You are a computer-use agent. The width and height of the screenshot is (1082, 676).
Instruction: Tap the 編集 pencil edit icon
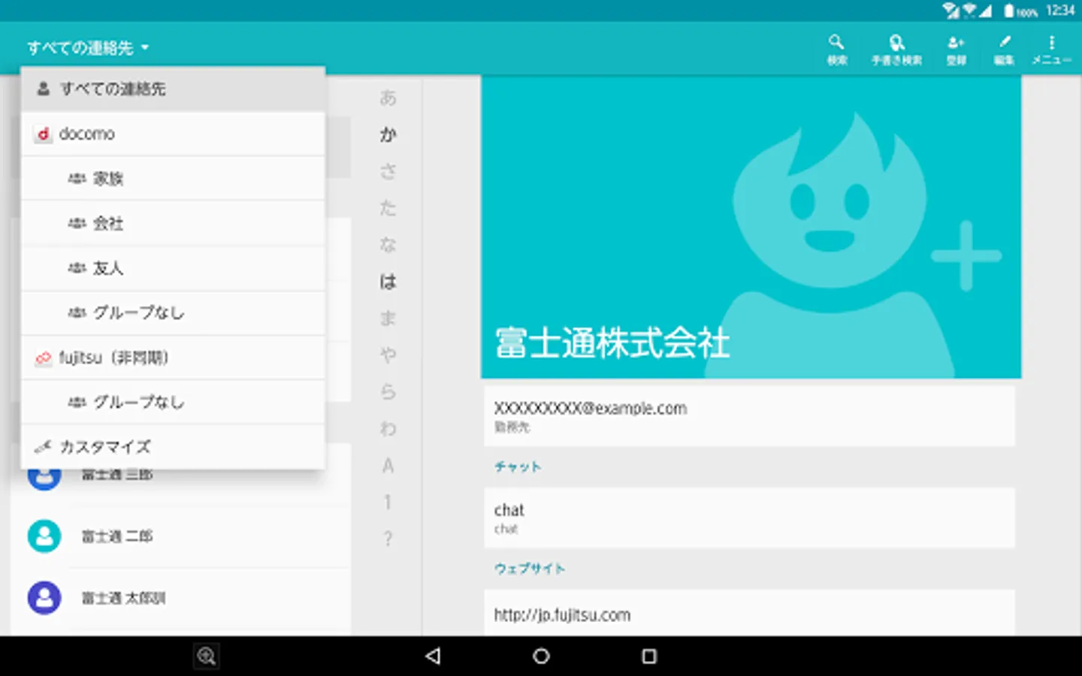[x=1004, y=50]
